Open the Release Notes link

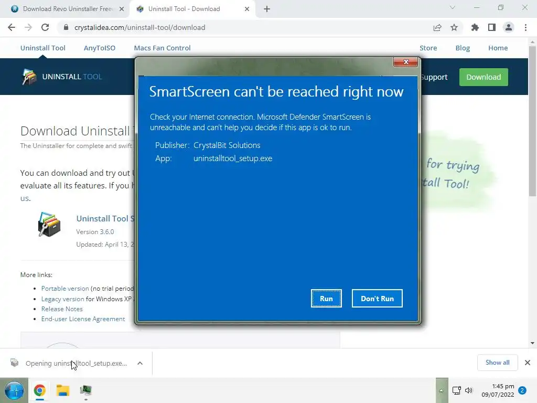coord(62,309)
